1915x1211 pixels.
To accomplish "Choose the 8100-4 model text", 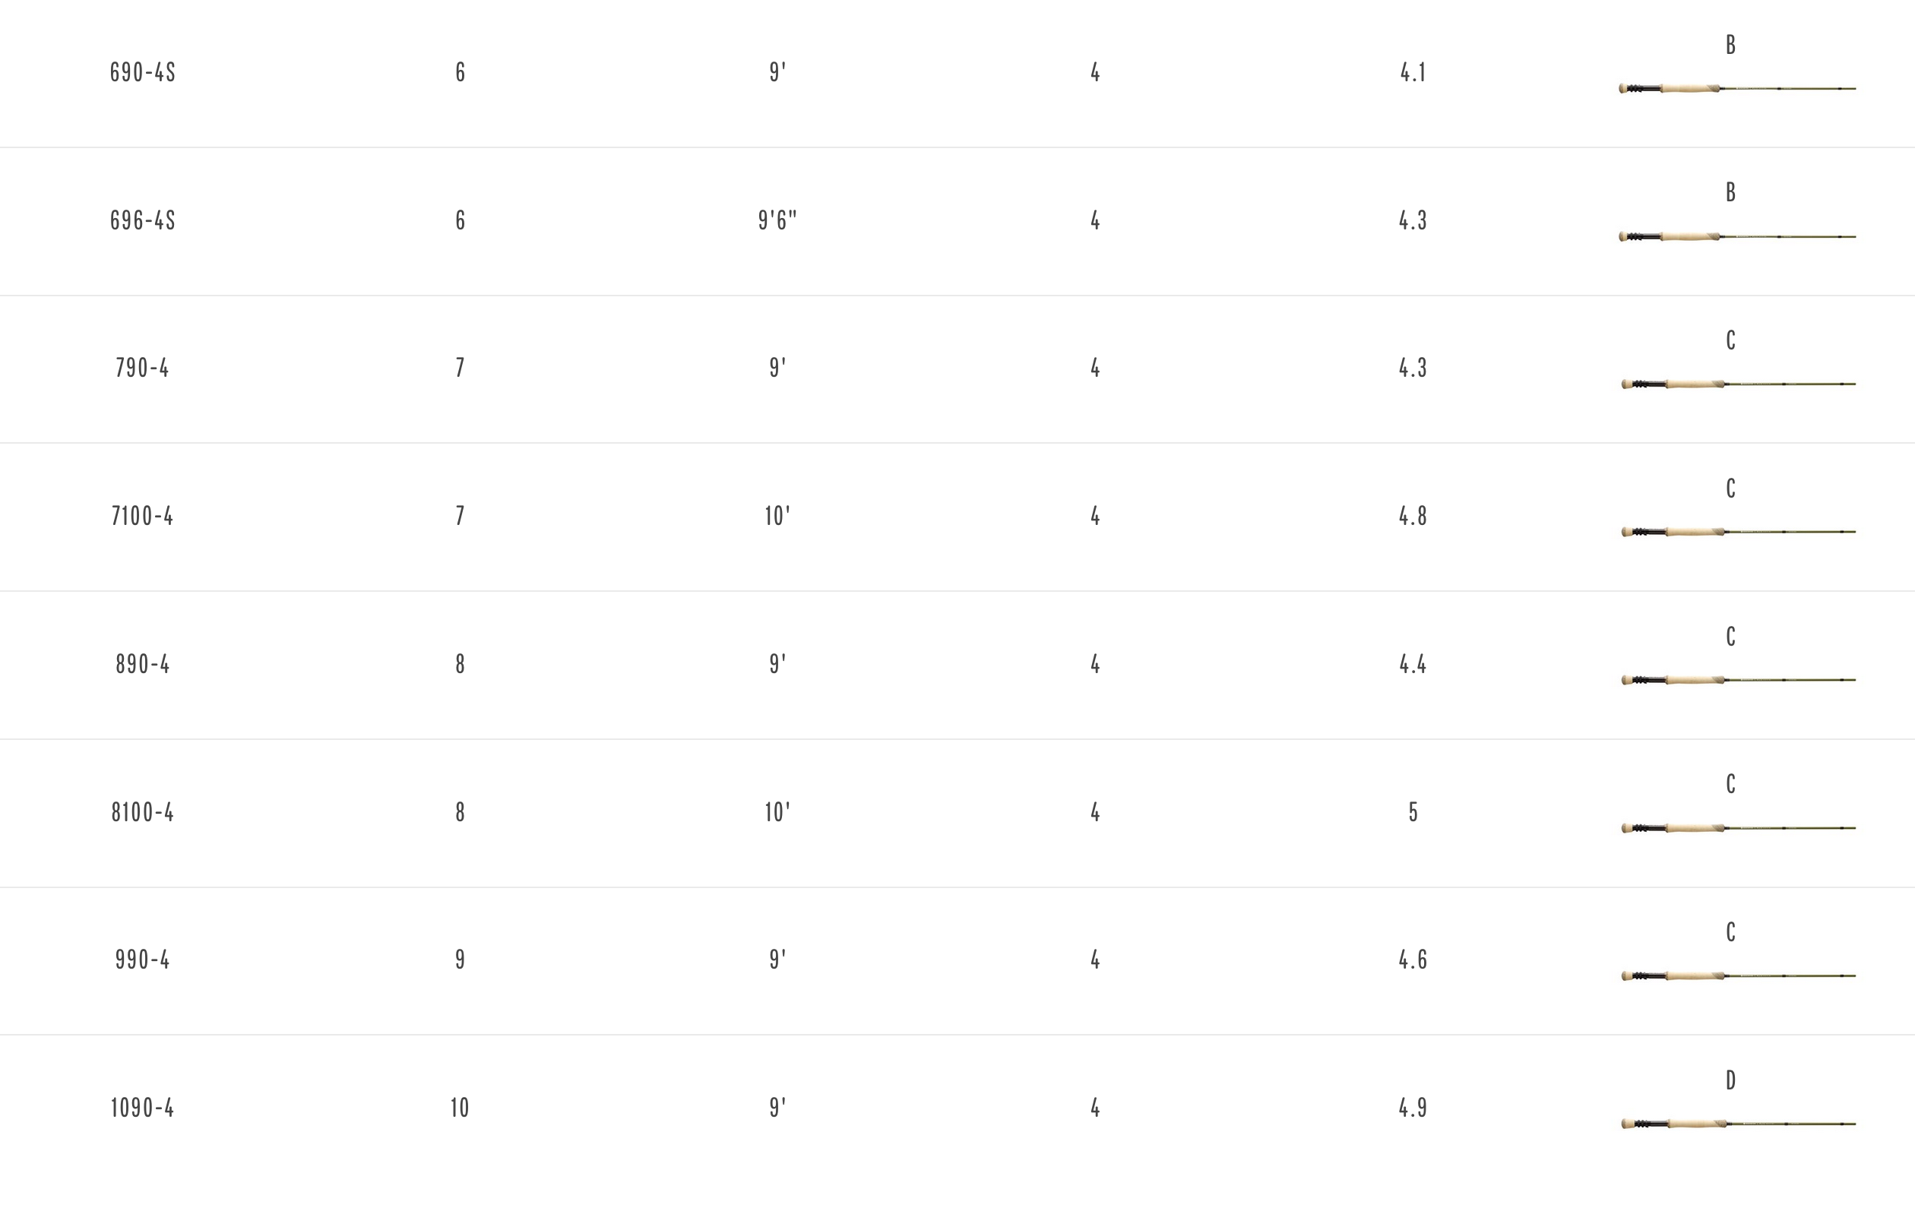I will pos(142,812).
